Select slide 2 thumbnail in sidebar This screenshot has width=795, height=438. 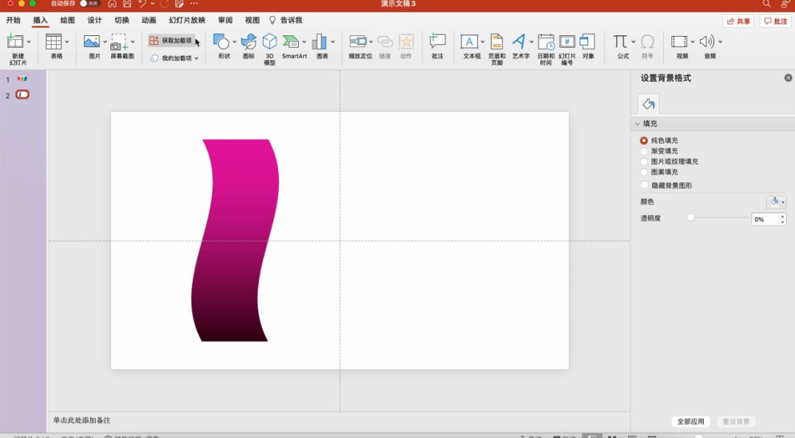click(23, 95)
